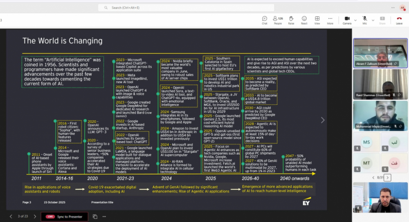
Task: Open the meeting Chat panel
Action: (265, 20)
